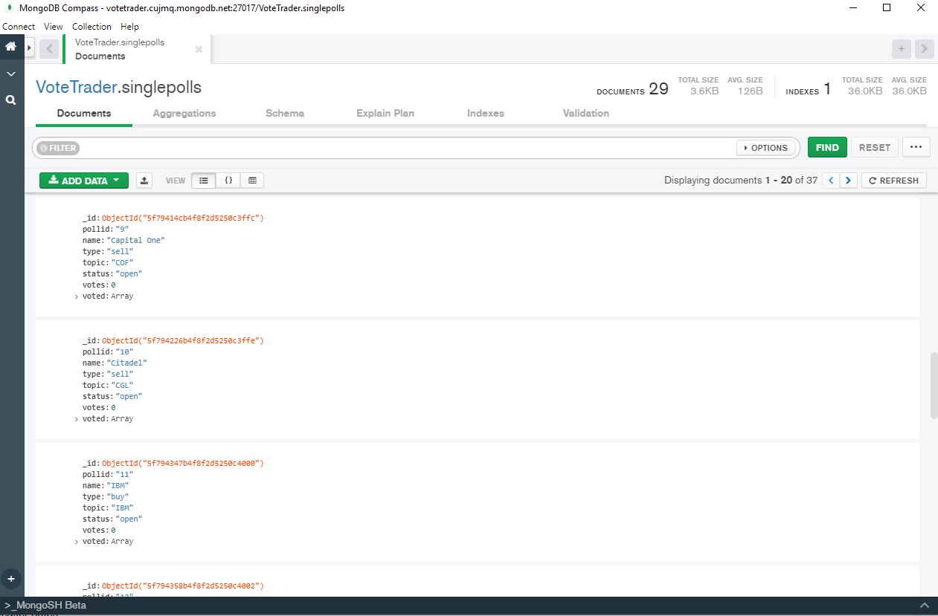
Task: Switch to the Indexes tab
Action: coord(486,114)
